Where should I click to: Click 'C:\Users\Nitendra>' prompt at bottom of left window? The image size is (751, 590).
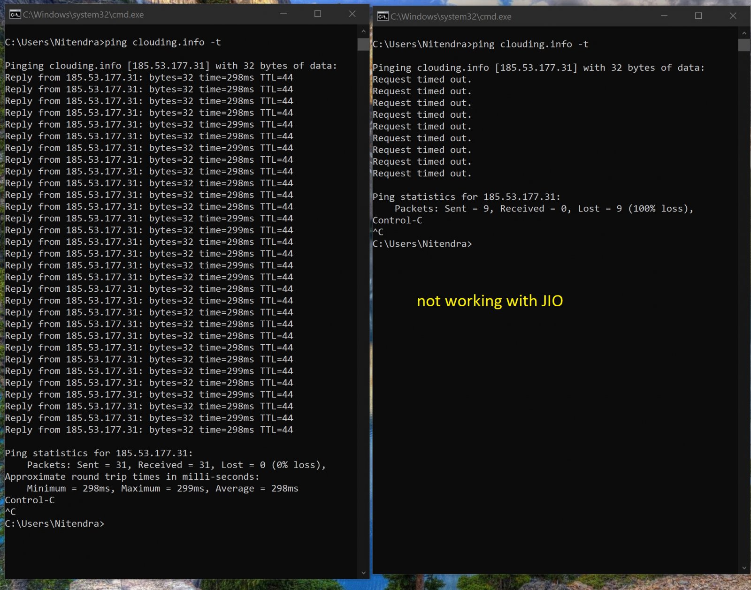coord(54,523)
